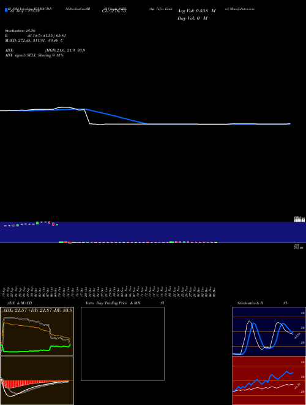The height and width of the screenshot is (405, 306).
Task: Click the MunafaSutra.com watermark link at top right
Action: click(240, 9)
